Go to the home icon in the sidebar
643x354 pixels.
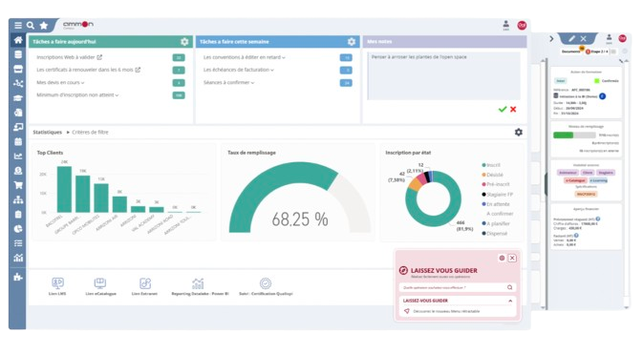[18, 40]
